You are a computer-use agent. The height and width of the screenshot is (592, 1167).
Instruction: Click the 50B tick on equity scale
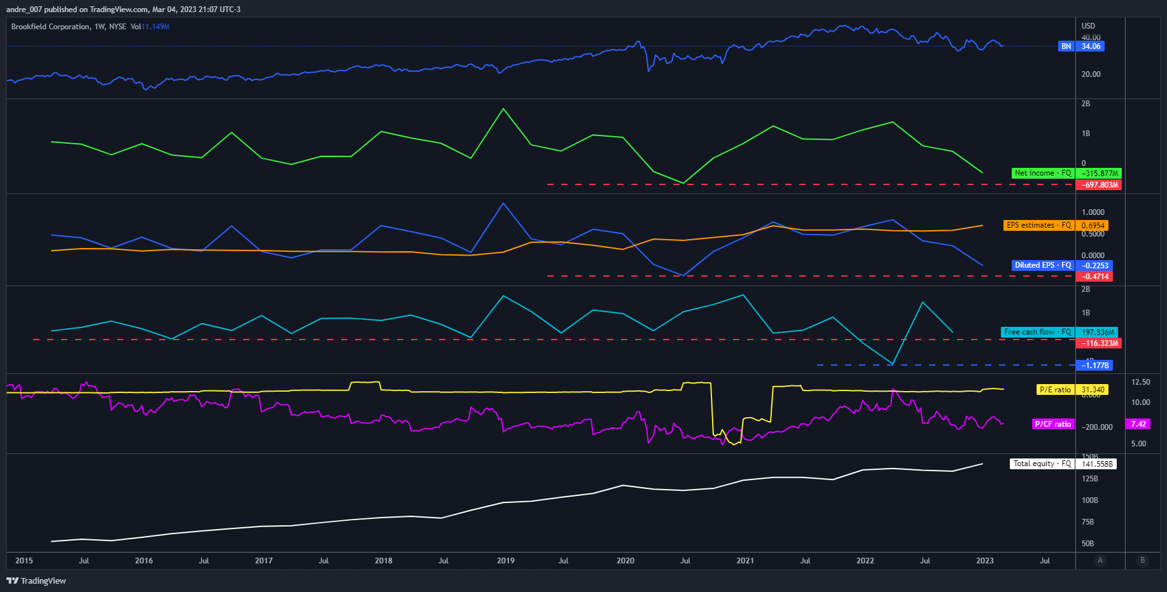tap(1088, 544)
